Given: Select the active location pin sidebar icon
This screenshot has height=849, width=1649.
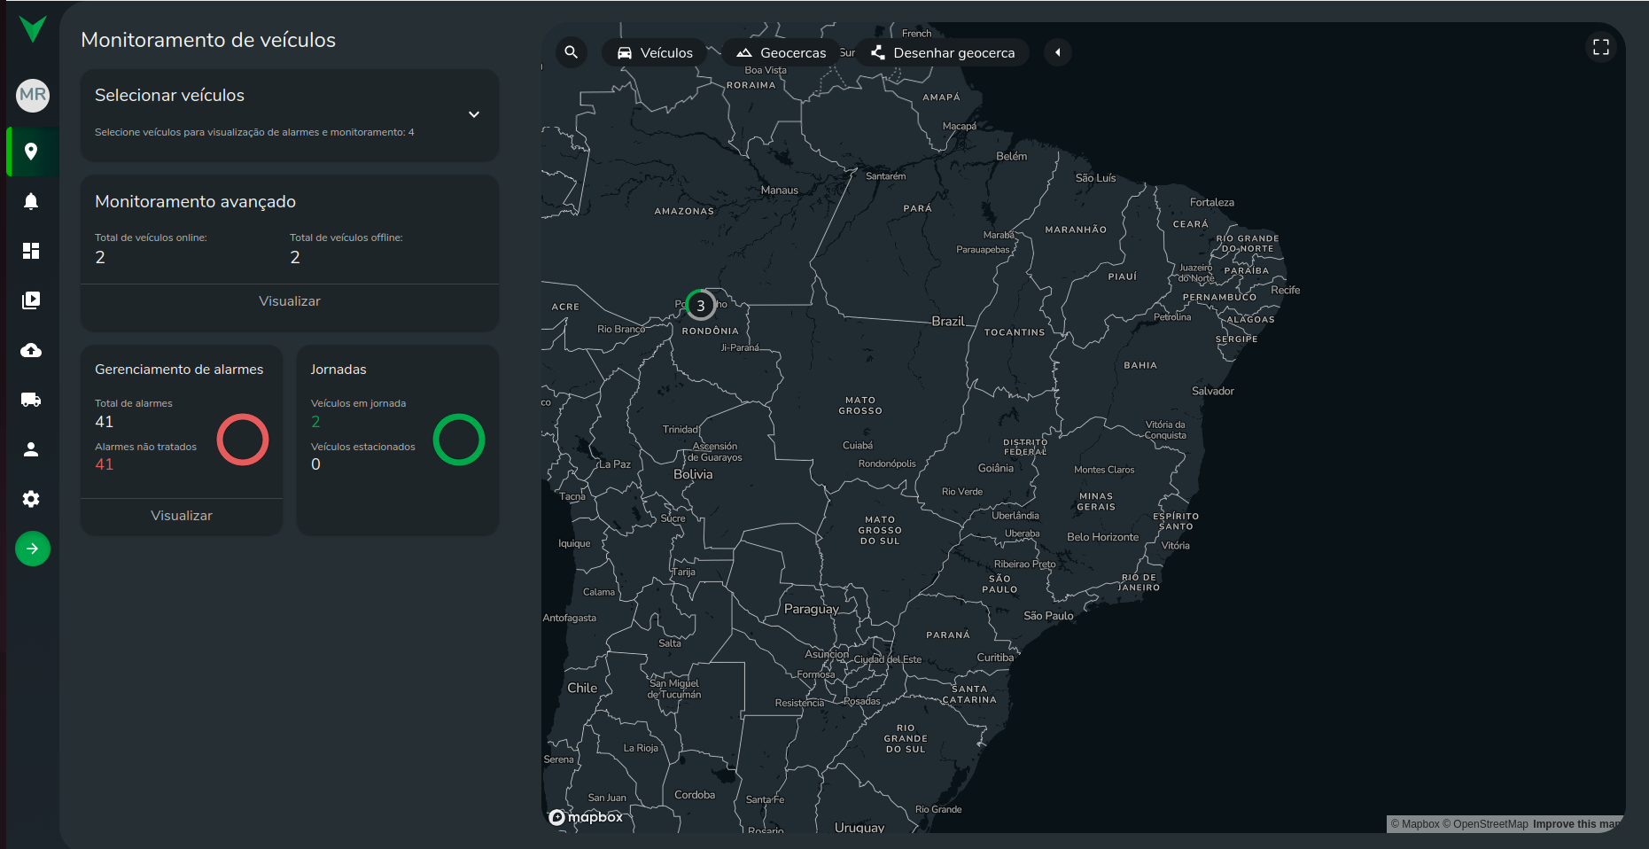Looking at the screenshot, I should point(32,152).
